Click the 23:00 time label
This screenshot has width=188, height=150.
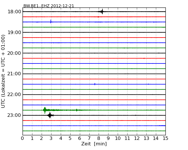click(14, 115)
